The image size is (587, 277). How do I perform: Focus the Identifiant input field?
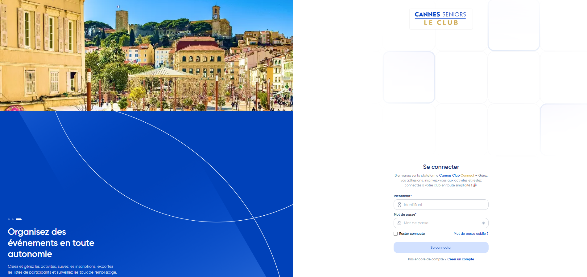[x=441, y=205]
